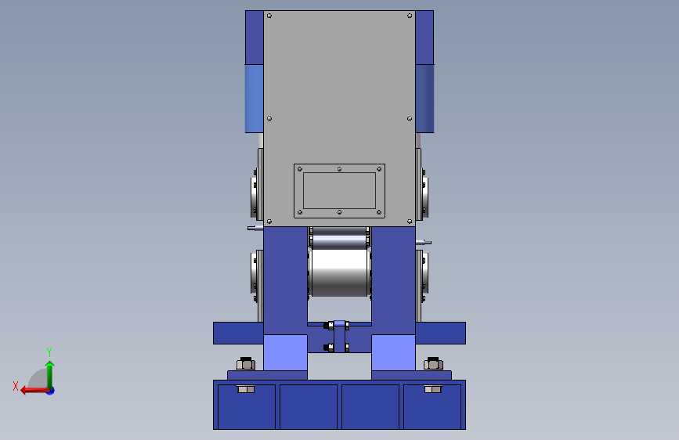Select the hex nut on the right base foot

[433, 364]
